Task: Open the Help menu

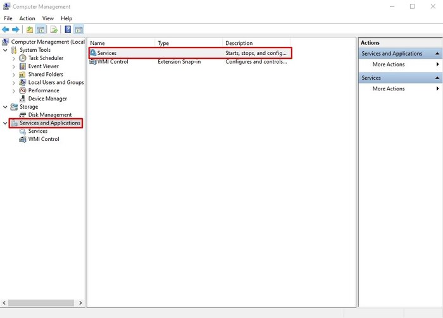Action: 66,18
